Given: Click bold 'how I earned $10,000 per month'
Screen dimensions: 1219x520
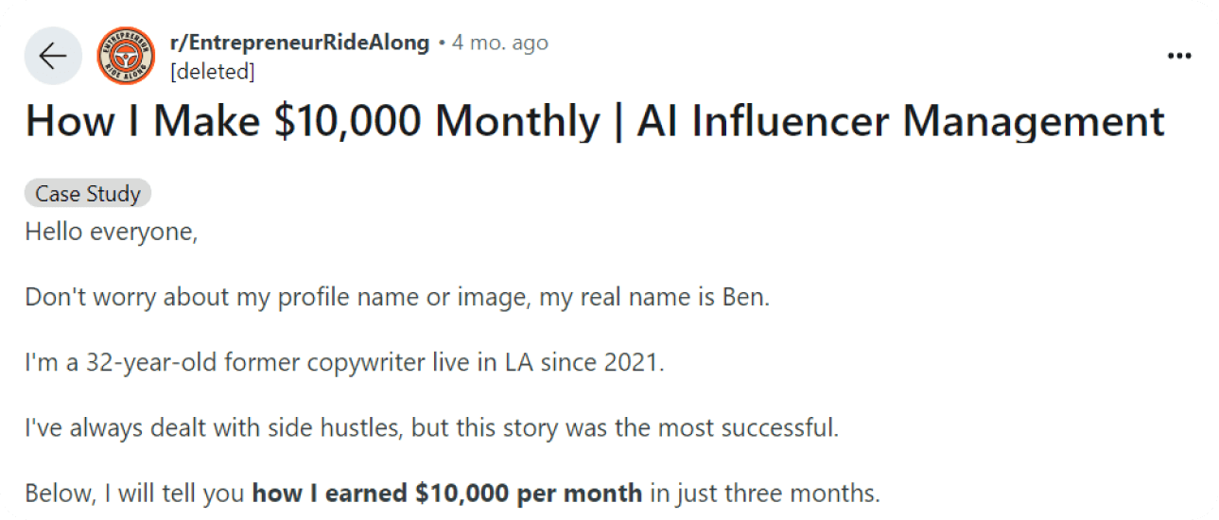Looking at the screenshot, I should click(447, 494).
